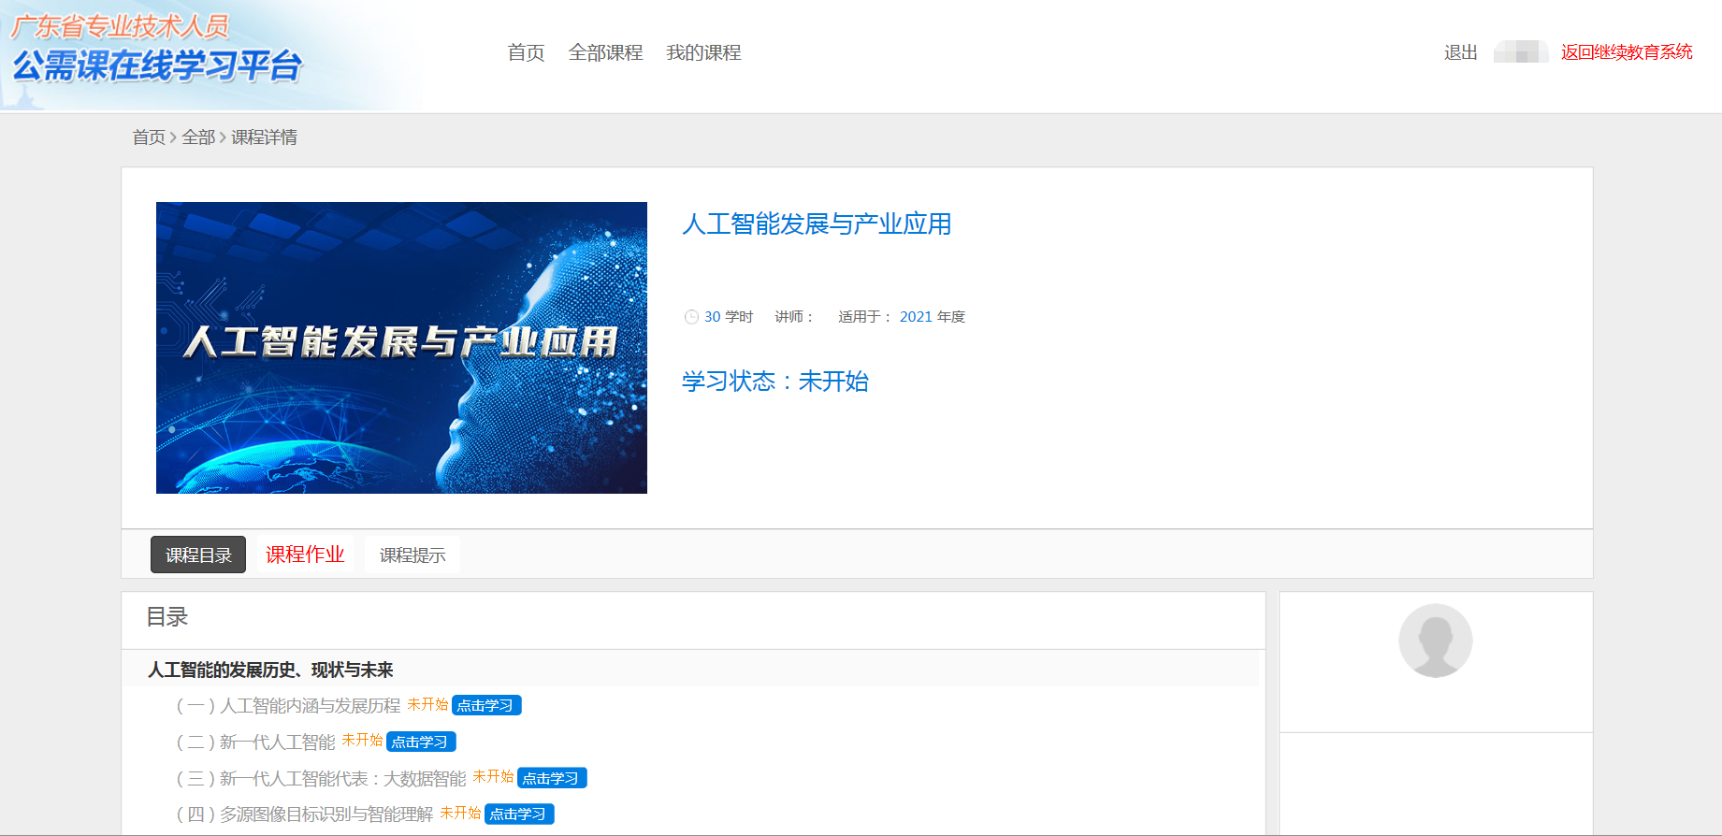Open 我的课程 in the top navigation

703,52
